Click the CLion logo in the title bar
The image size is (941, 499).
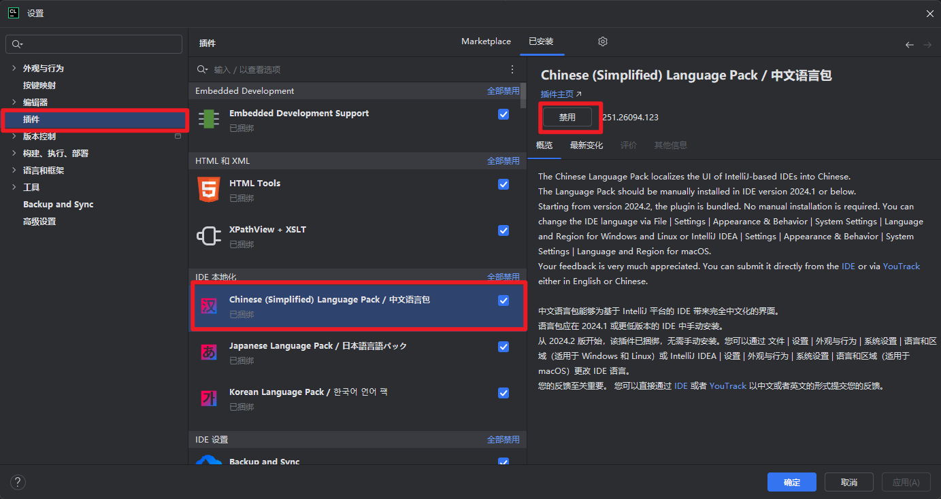coord(14,14)
